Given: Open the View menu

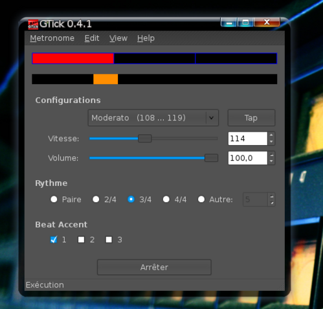Looking at the screenshot, I should tap(118, 38).
